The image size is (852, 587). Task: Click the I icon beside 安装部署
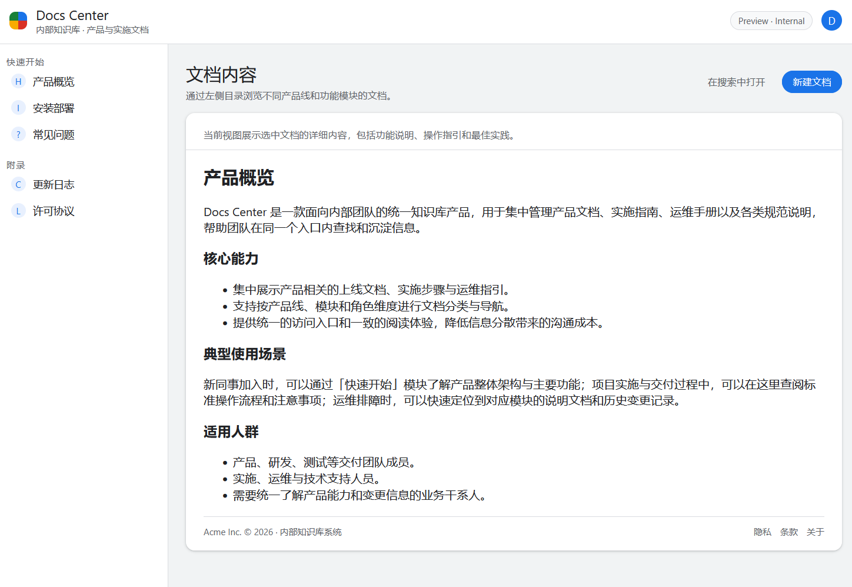(18, 108)
